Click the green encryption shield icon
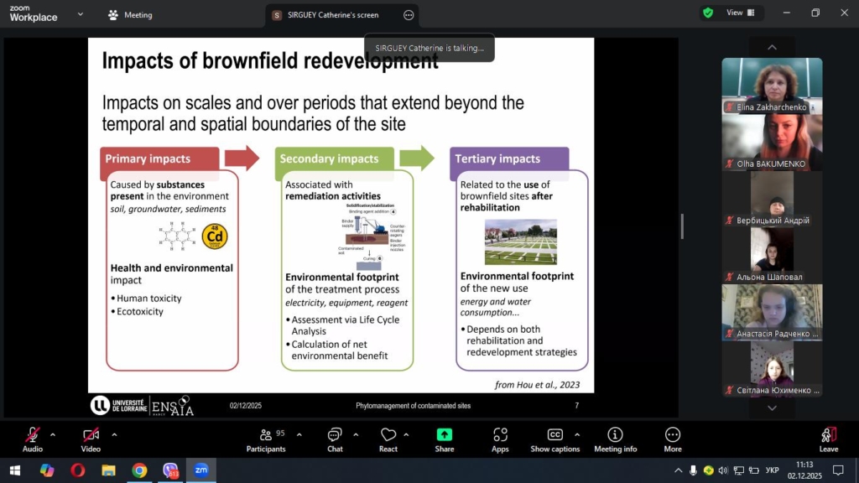The image size is (859, 483). pos(708,13)
